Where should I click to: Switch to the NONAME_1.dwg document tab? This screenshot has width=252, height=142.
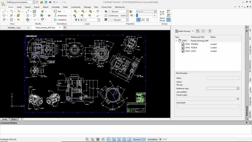[x=14, y=28]
